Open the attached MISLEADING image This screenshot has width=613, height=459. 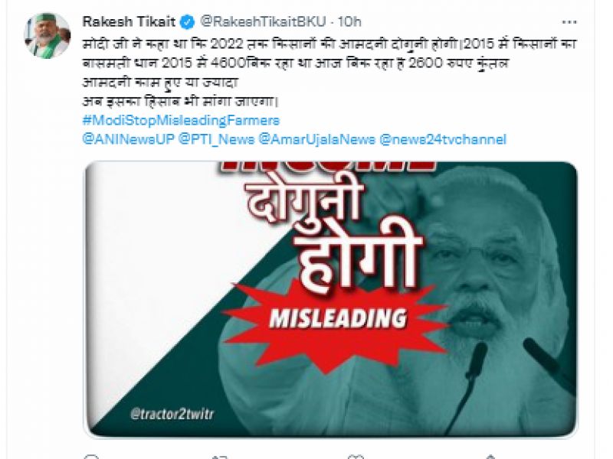tap(331, 299)
